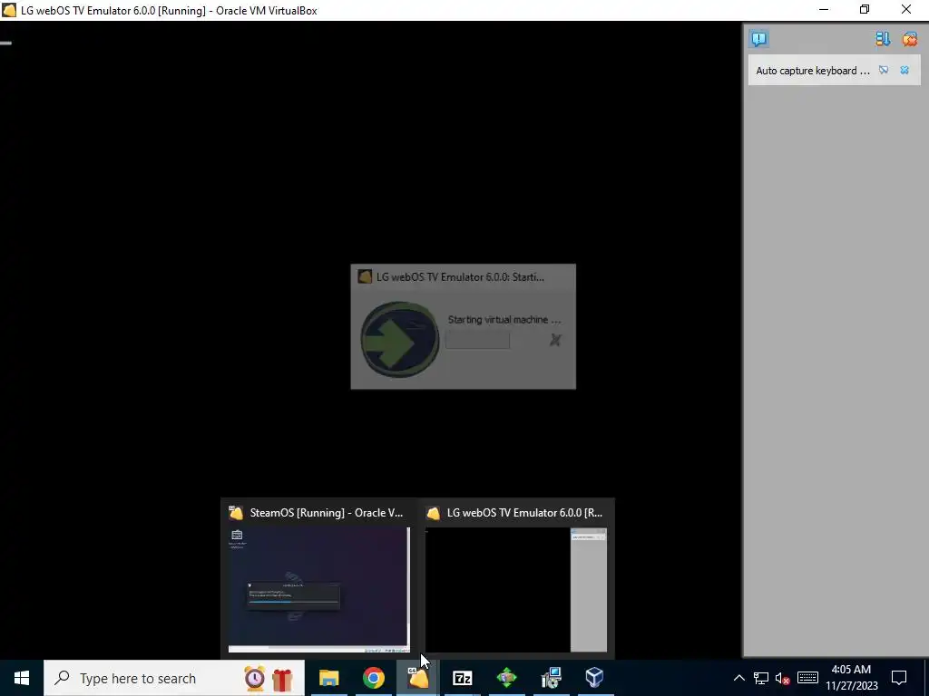Click the disable-message icon beside Auto capture keyboard
The image size is (929, 696).
pyautogui.click(x=884, y=70)
